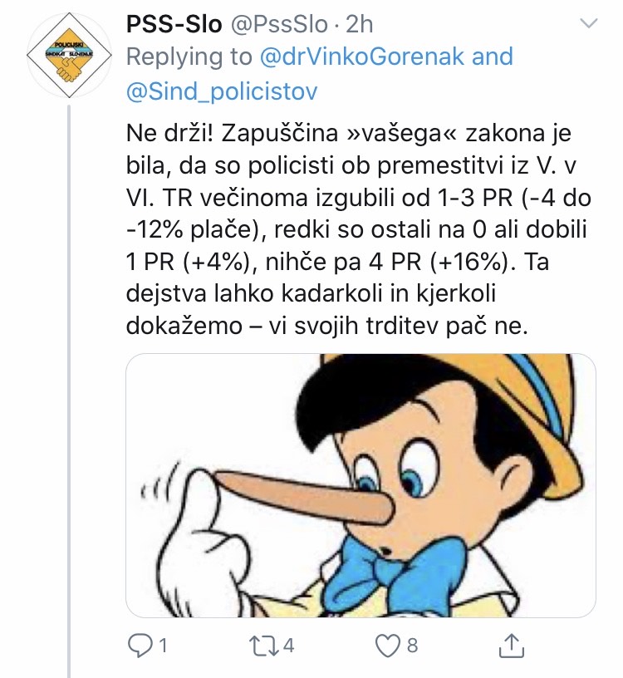
Task: Click the reply speech bubble icon
Action: [138, 645]
